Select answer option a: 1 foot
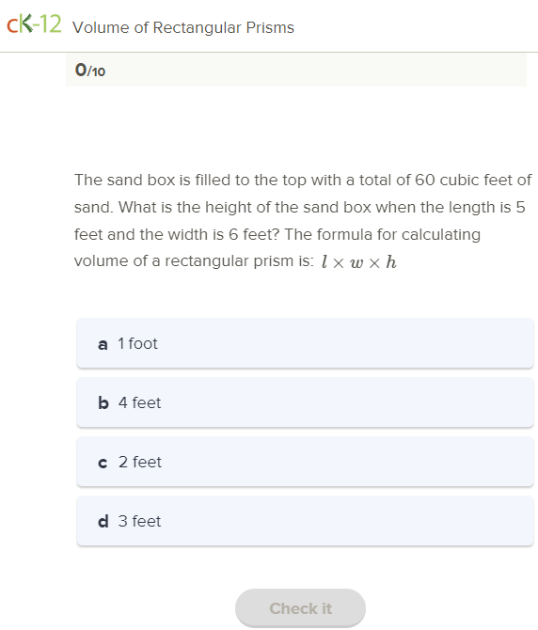 click(x=305, y=343)
